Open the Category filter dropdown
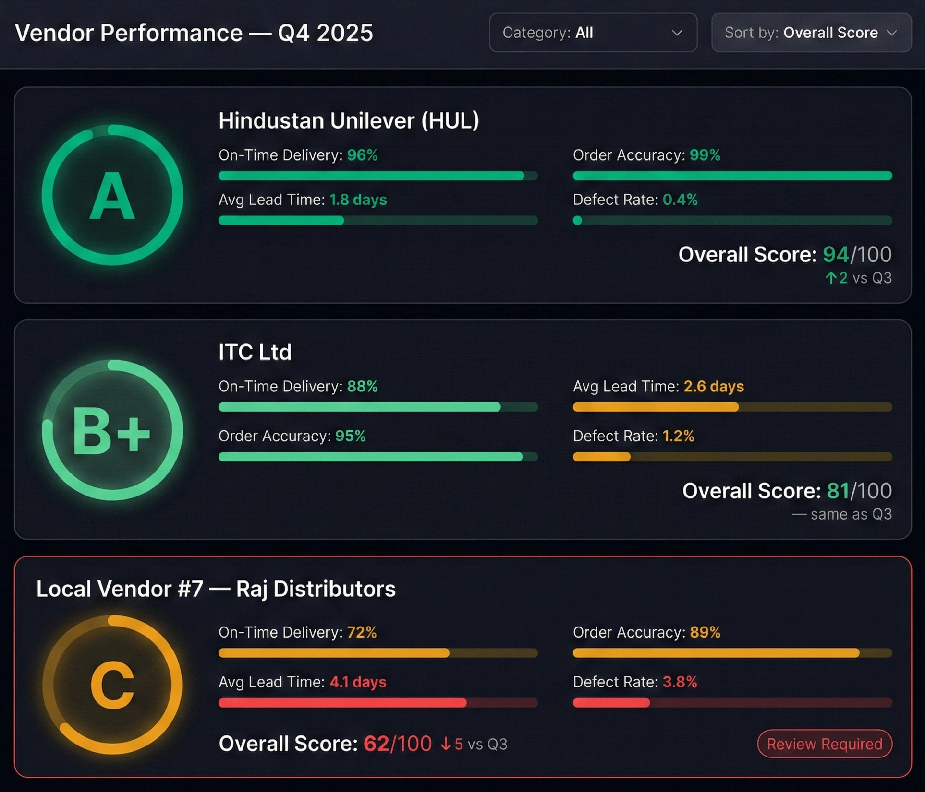925x792 pixels. click(593, 33)
